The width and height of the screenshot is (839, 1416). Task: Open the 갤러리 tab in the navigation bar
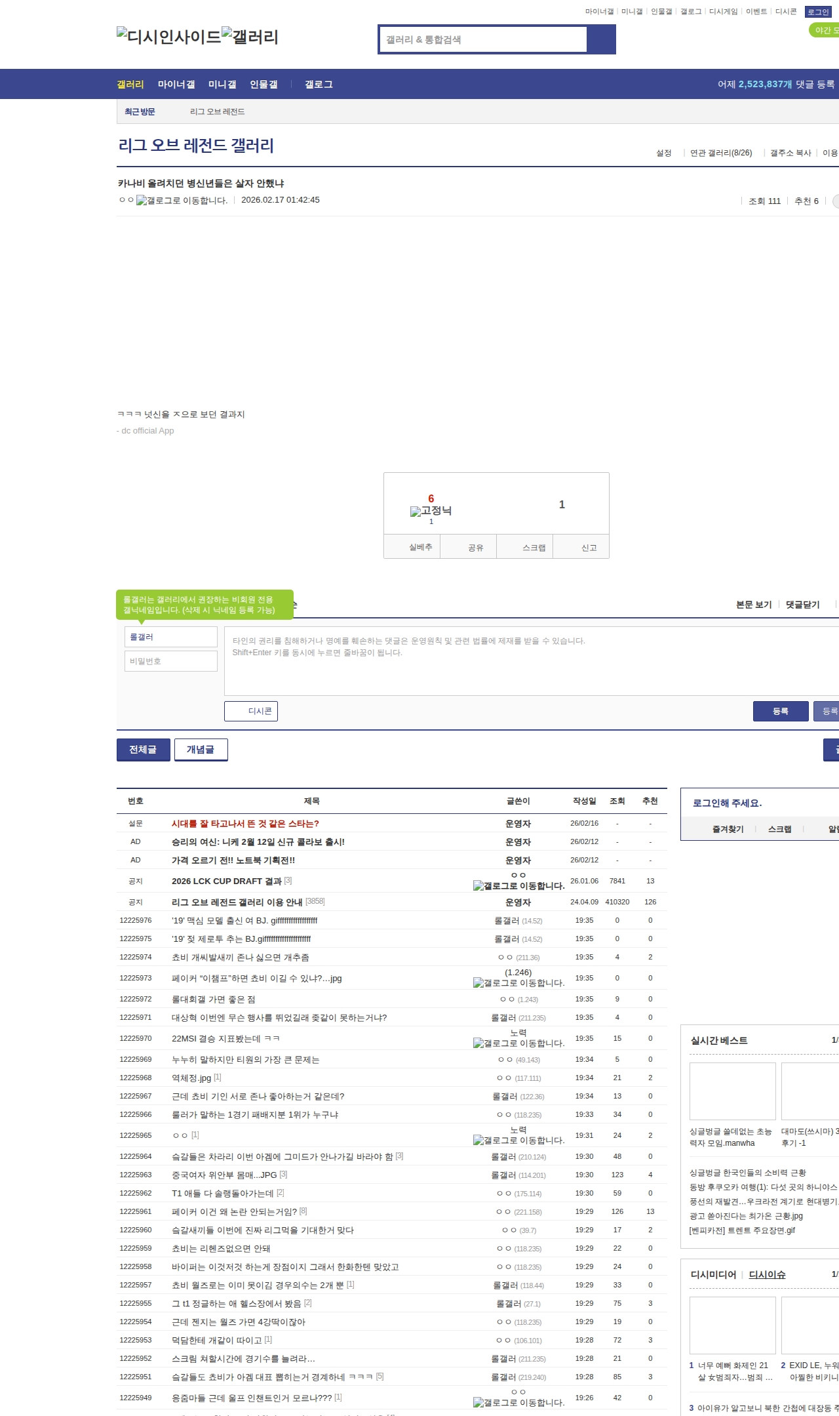pos(130,85)
